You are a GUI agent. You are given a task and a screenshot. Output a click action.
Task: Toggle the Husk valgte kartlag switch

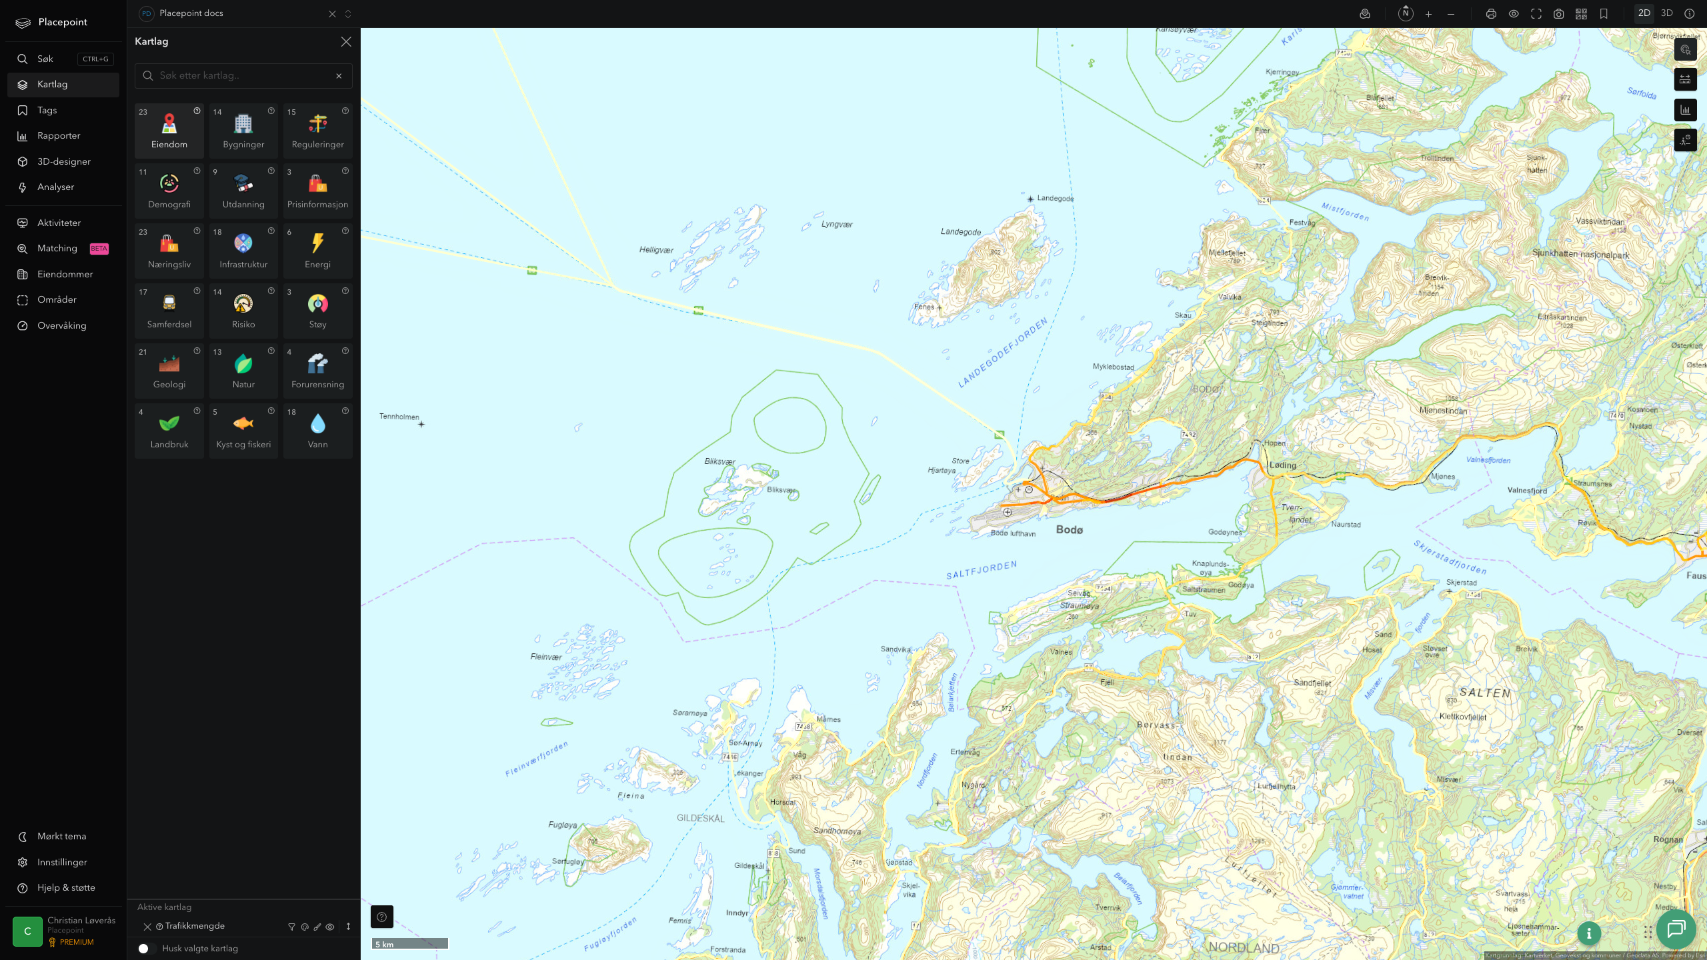(147, 949)
